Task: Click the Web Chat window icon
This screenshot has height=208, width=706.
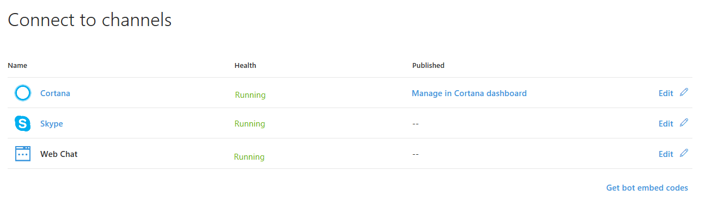Action: point(23,154)
